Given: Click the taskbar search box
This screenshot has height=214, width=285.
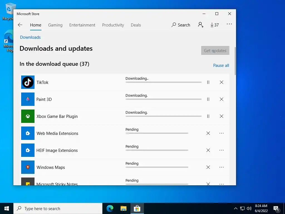Looking at the screenshot, I should point(58,208).
